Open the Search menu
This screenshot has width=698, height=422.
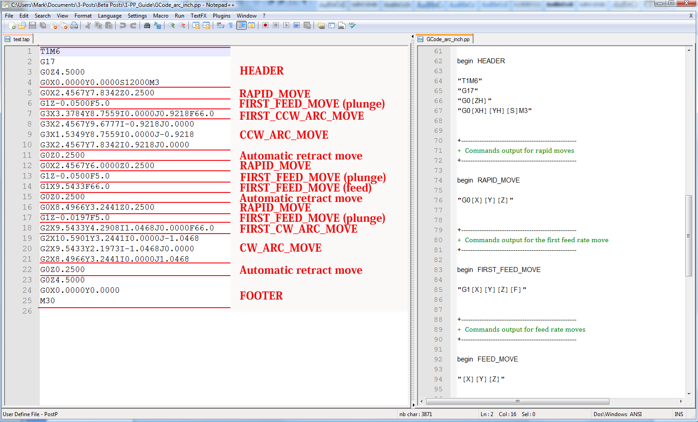click(42, 16)
